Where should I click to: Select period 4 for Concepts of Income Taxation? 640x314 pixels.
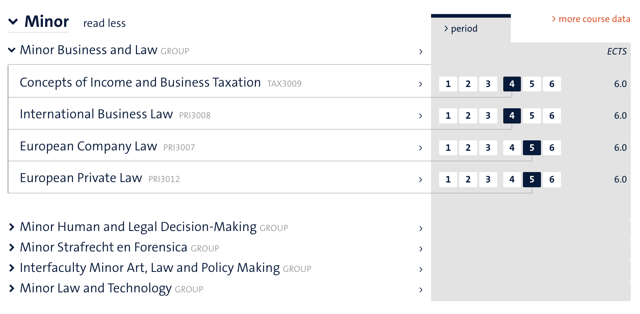tap(512, 84)
